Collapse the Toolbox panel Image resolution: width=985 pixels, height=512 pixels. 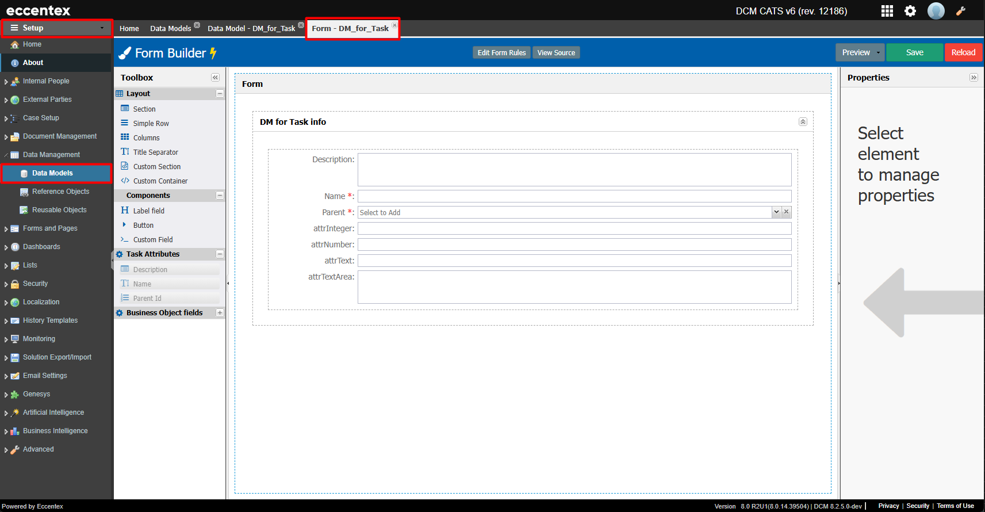pyautogui.click(x=215, y=78)
